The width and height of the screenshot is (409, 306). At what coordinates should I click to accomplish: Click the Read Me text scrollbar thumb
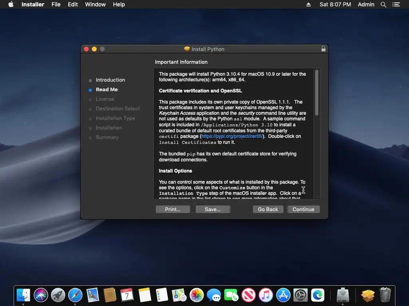point(317,92)
